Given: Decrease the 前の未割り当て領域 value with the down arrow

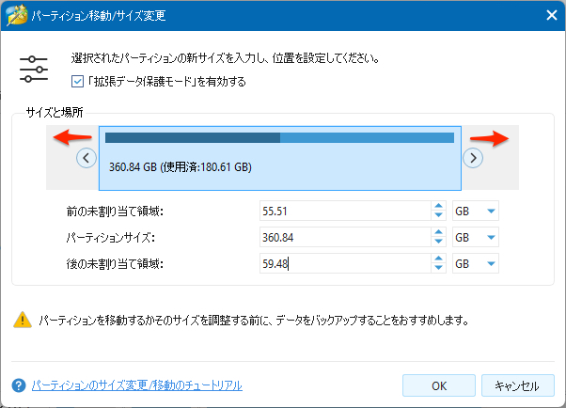Looking at the screenshot, I should tap(438, 216).
